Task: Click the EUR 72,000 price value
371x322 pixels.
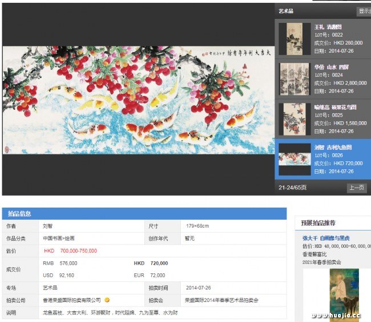Action: coord(150,275)
